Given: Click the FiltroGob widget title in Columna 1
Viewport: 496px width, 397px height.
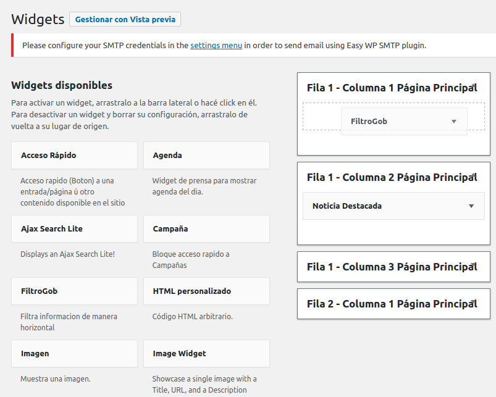Looking at the screenshot, I should click(369, 122).
